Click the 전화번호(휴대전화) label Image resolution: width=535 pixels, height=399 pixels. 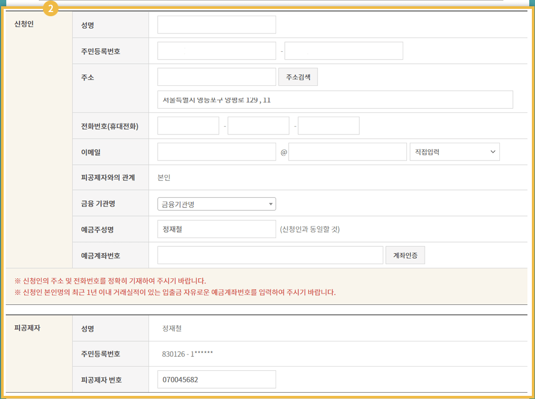tap(109, 126)
